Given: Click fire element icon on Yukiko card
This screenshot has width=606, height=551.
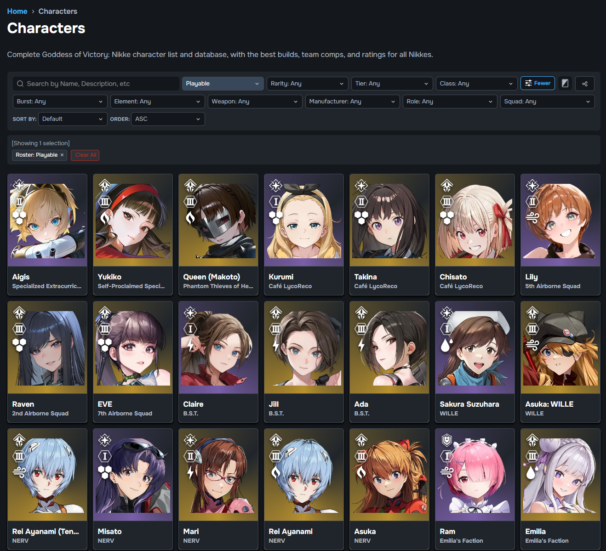Looking at the screenshot, I should (x=105, y=217).
